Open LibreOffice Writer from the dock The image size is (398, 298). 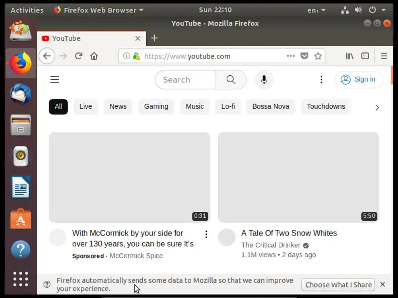click(x=21, y=187)
